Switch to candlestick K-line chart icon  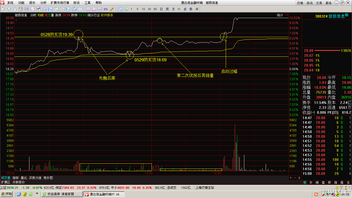click(x=38, y=9)
